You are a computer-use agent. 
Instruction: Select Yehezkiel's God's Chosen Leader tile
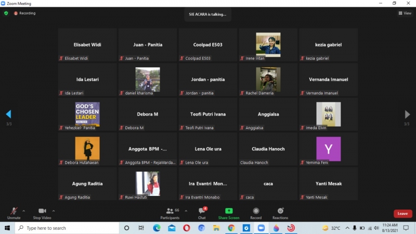pos(87,114)
